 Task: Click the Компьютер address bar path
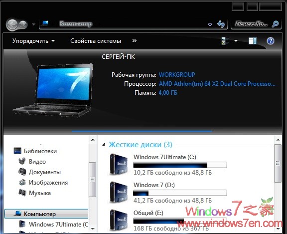click(76, 23)
